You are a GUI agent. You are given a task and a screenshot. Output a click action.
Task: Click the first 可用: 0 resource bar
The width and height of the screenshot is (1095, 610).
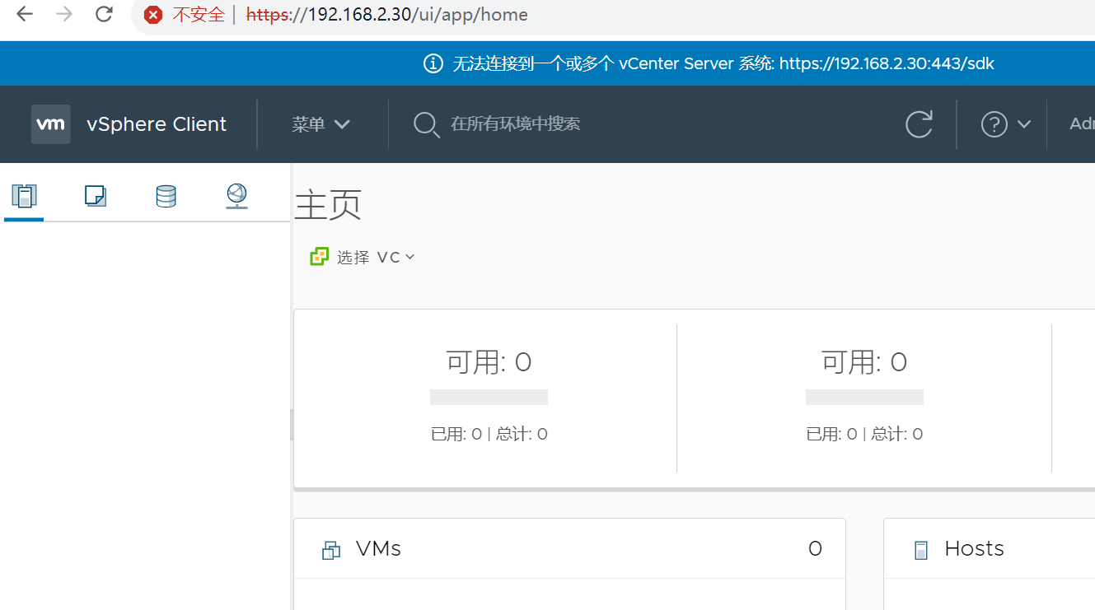coord(489,397)
